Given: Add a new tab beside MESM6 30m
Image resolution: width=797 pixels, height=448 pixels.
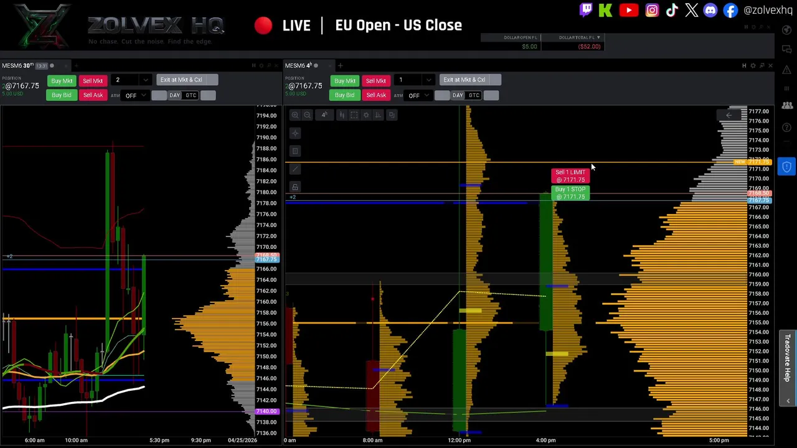Looking at the screenshot, I should pos(76,65).
